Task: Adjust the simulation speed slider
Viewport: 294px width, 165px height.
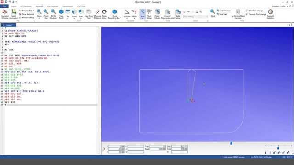Action: tap(278, 148)
